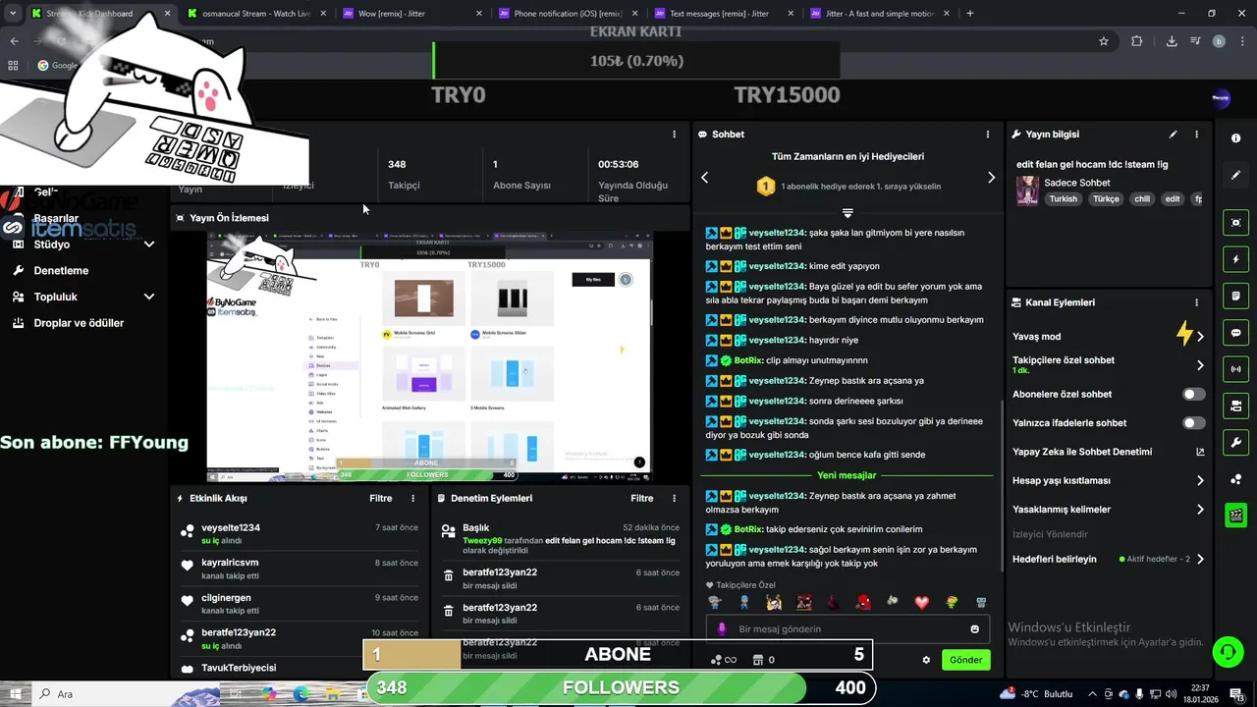Toggle Yalnızca ifadelerle sohbet switch
The width and height of the screenshot is (1257, 707).
(1193, 423)
